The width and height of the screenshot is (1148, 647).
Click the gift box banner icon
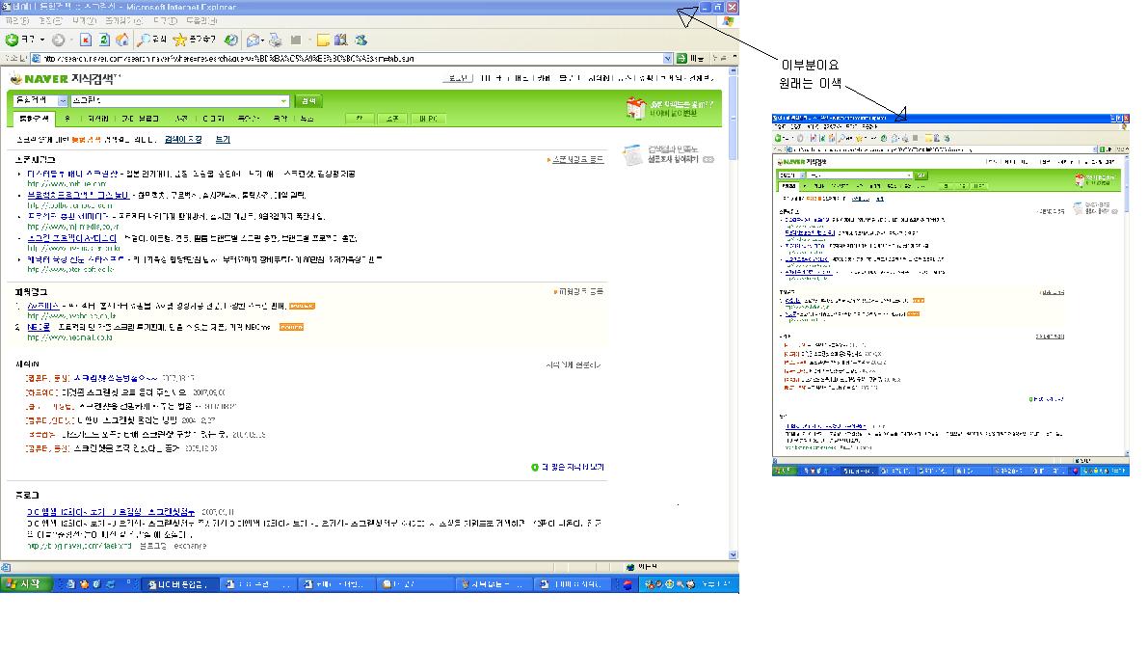click(635, 108)
